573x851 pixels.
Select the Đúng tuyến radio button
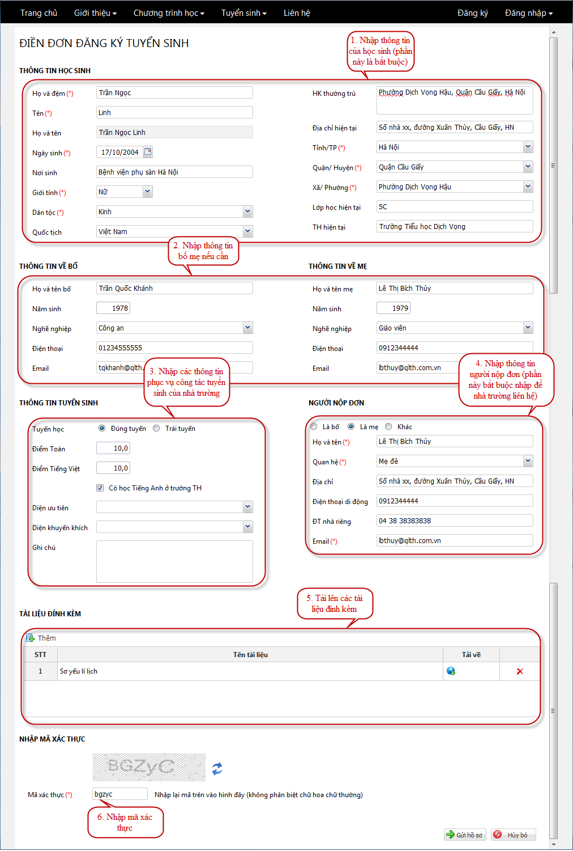pyautogui.click(x=102, y=428)
